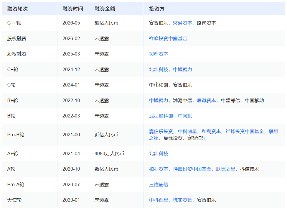Viewport: 287px width, 211px height.
Task: Open 中网投 investor link
Action: click(185, 116)
